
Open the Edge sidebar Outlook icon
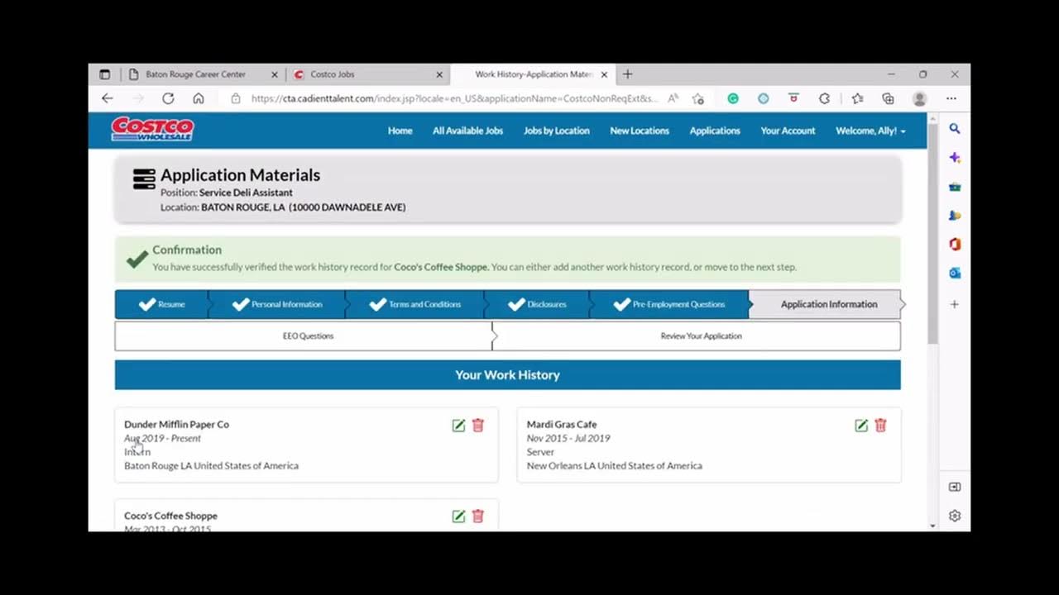955,273
